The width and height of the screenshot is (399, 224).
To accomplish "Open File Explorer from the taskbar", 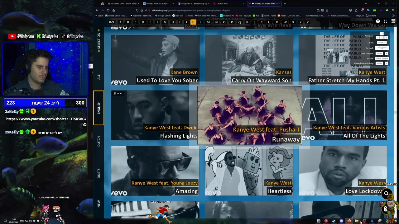I will (x=357, y=221).
